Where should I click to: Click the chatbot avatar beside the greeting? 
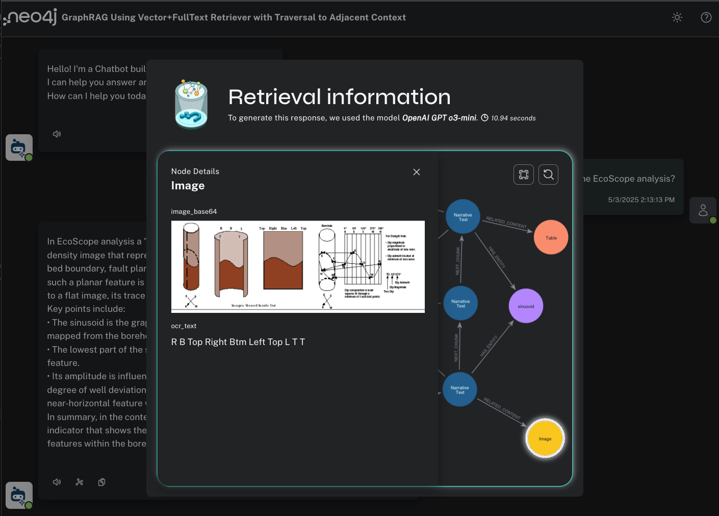(x=19, y=148)
